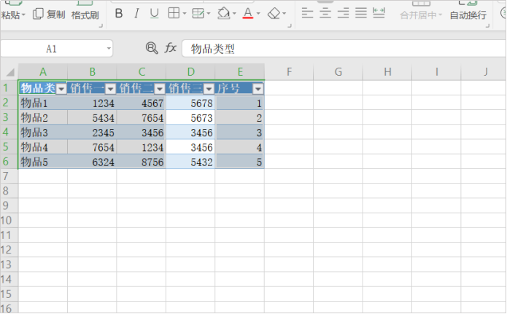Click cell with value 6324
Image resolution: width=507 pixels, height=314 pixels.
92,162
